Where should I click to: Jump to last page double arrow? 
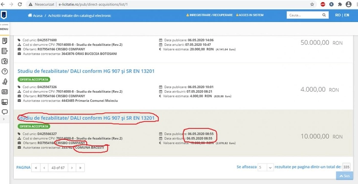(x=80, y=168)
